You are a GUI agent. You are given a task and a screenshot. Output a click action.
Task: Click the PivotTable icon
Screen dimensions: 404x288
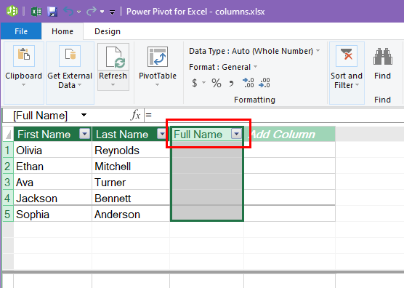tap(158, 57)
